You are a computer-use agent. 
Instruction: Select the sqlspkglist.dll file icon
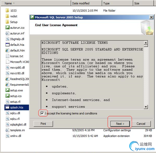tap(7, 125)
